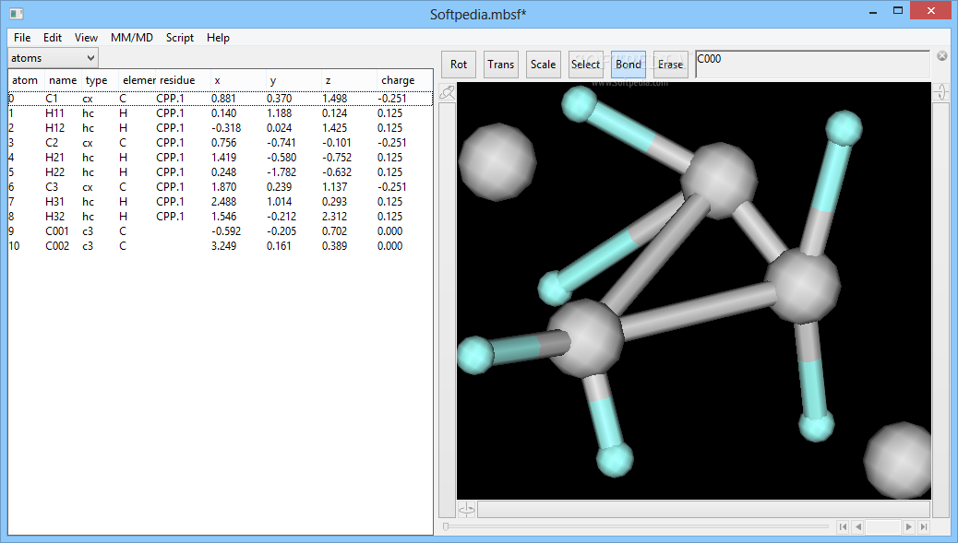Click the charge value 0.000 for C001

click(x=389, y=231)
